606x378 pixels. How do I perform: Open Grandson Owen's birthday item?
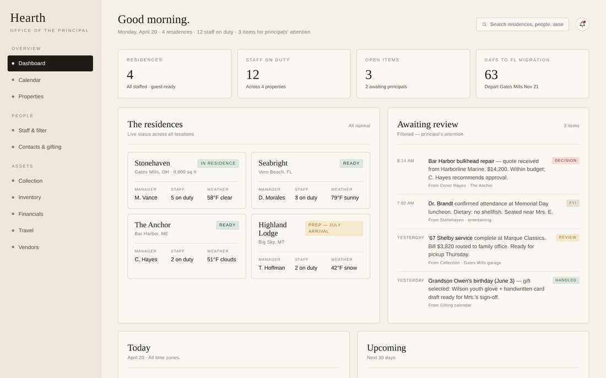(488, 292)
